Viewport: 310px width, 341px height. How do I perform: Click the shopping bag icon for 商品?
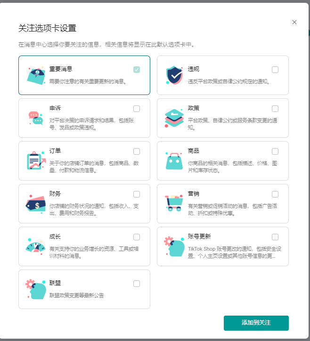coord(174,161)
